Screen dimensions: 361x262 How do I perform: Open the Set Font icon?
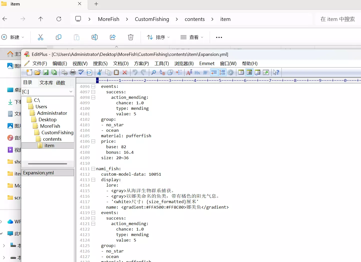click(x=189, y=72)
